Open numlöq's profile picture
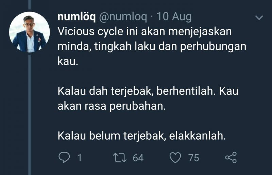This screenshot has width=272, height=175. (30, 32)
